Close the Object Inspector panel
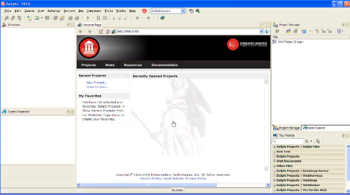 (x=72, y=112)
